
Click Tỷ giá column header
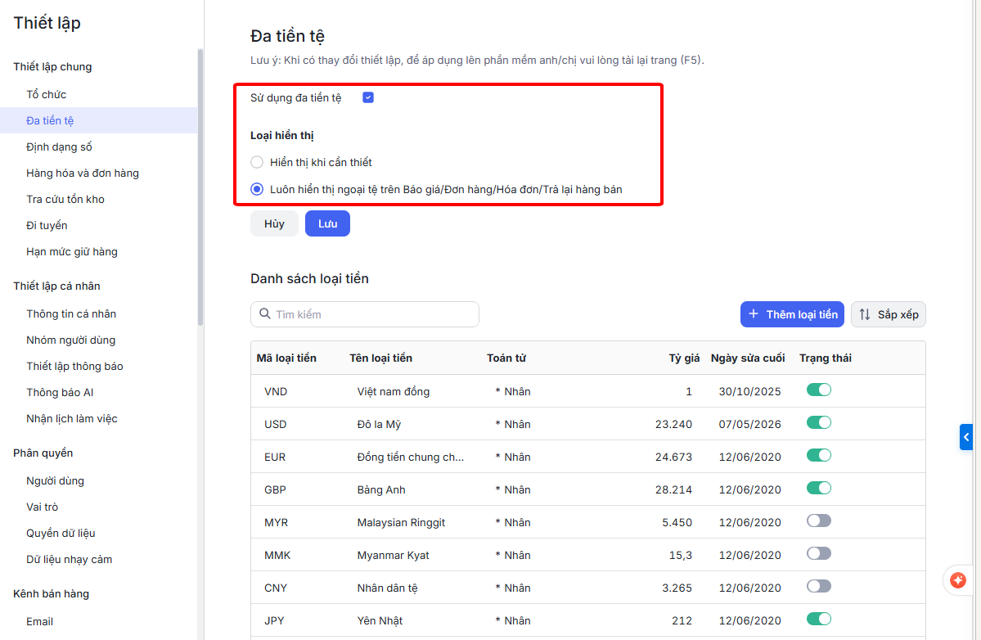pos(684,358)
